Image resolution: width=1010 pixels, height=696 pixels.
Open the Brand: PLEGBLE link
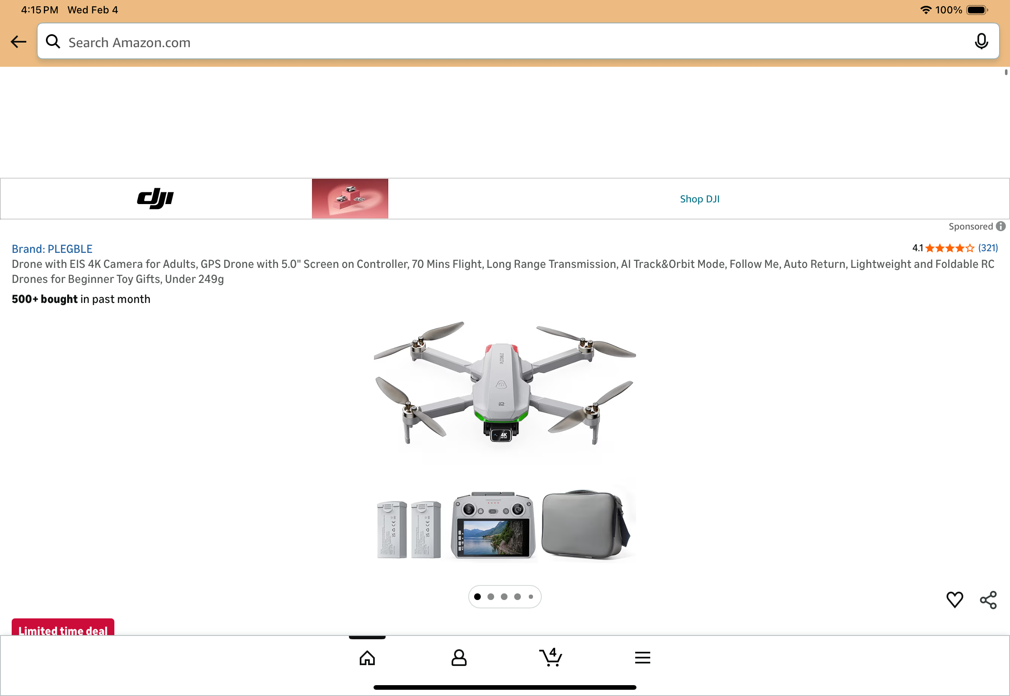52,249
